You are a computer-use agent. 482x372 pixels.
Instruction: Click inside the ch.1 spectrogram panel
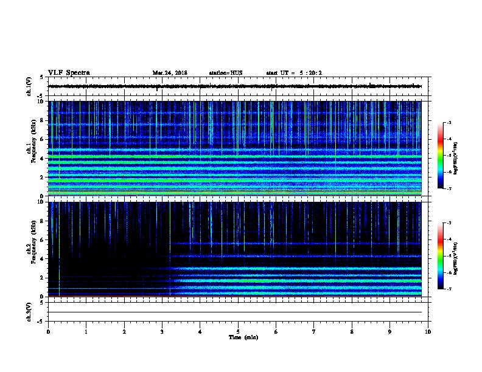pyautogui.click(x=234, y=148)
